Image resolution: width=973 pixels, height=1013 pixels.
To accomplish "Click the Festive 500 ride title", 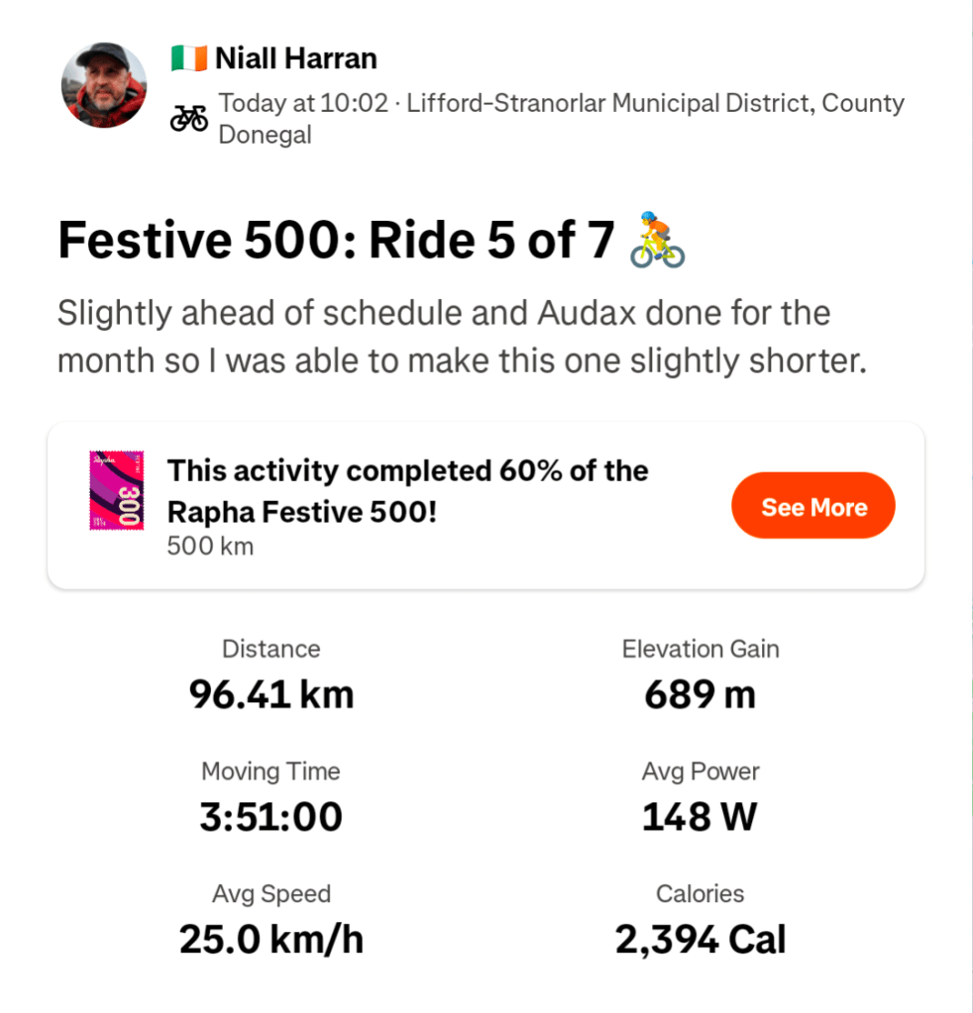I will [337, 243].
